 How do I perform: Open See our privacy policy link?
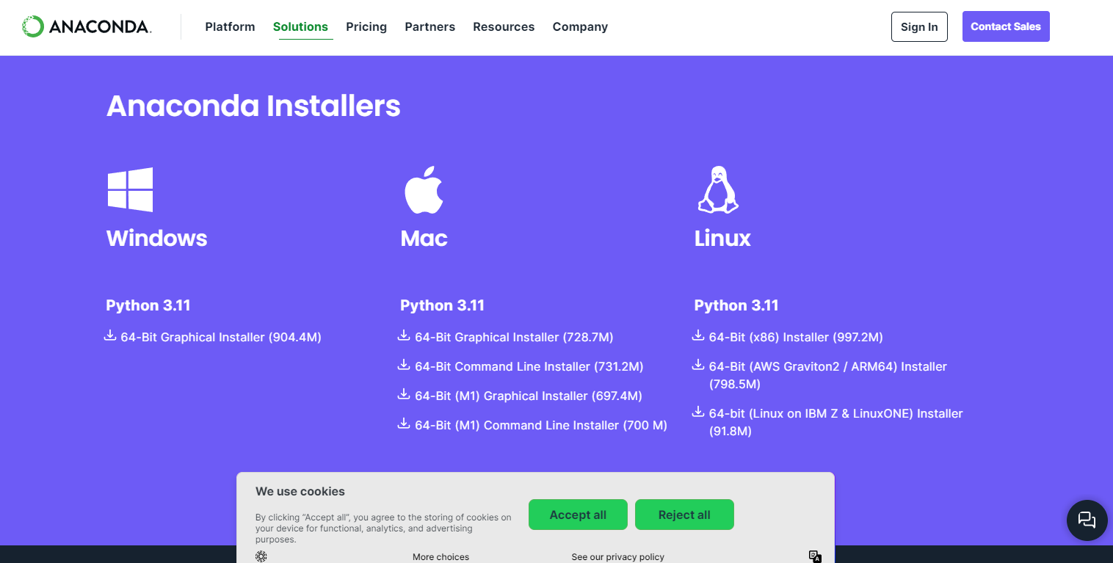pos(617,557)
